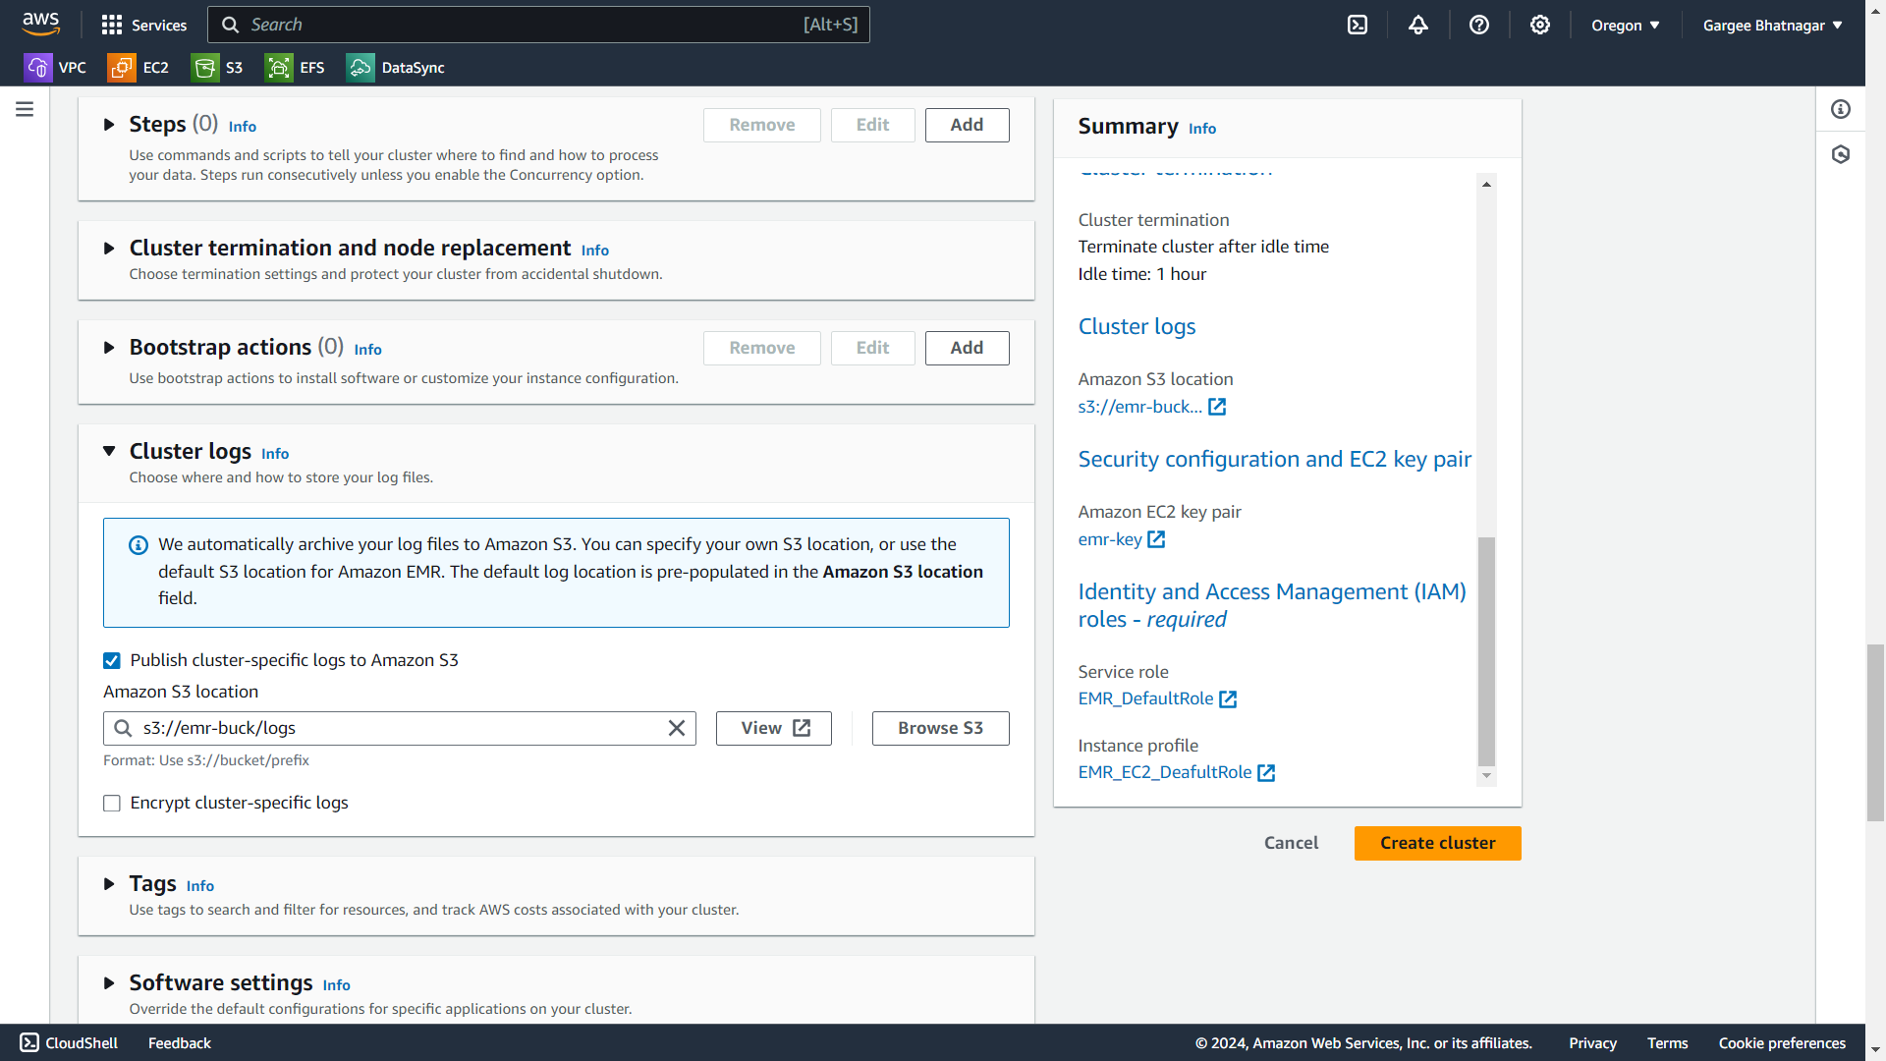Clear the Amazon S3 location field

pos(677,728)
